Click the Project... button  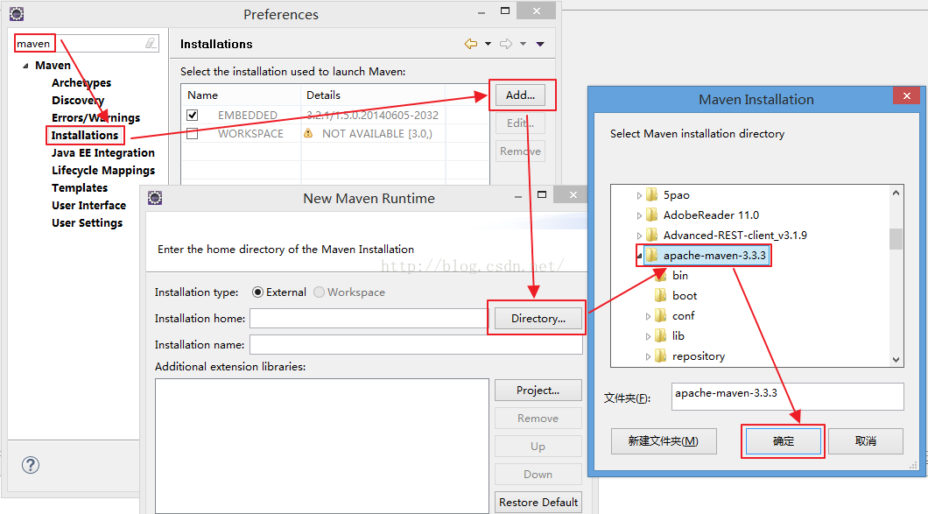[x=538, y=391]
